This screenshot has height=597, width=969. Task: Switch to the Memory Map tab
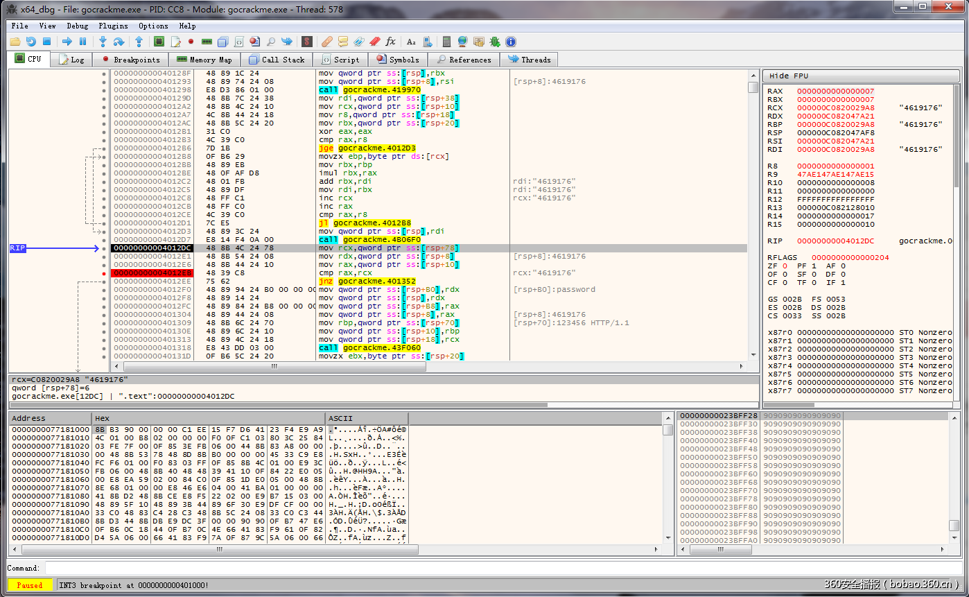[x=204, y=60]
